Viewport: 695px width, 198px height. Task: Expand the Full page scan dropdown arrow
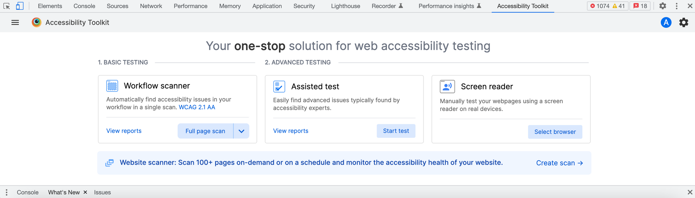click(242, 131)
